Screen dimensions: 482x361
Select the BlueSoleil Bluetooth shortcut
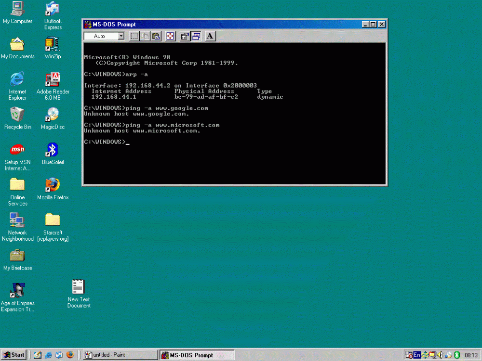coord(53,154)
